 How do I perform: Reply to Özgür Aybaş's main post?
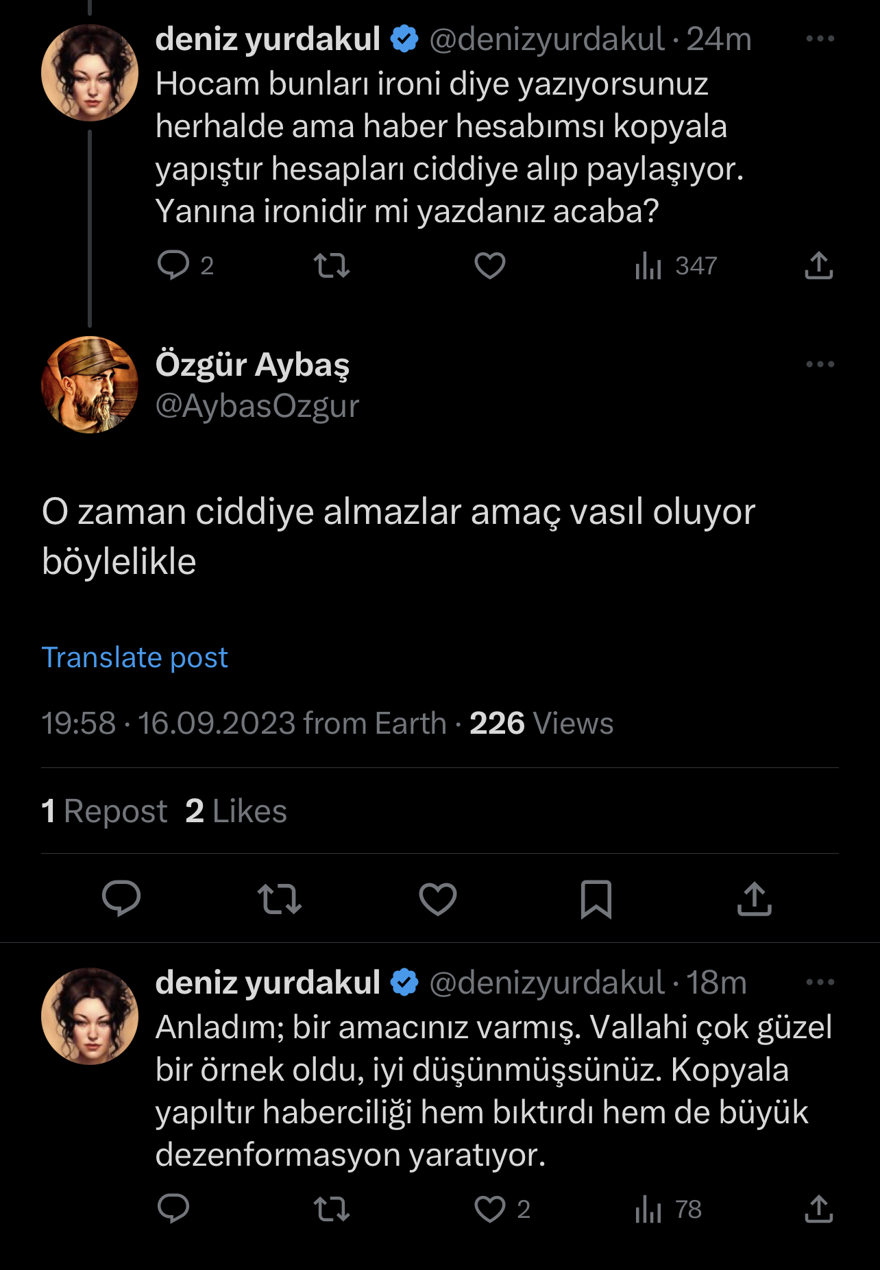point(121,898)
